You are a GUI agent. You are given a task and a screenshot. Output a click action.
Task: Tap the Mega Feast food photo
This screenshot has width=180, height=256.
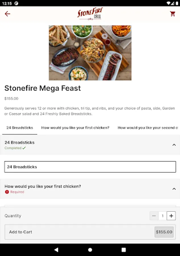pyautogui.click(x=90, y=53)
